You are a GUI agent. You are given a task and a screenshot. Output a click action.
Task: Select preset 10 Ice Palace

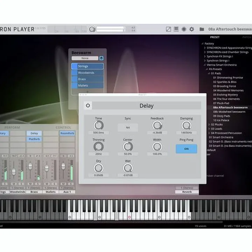221,120
